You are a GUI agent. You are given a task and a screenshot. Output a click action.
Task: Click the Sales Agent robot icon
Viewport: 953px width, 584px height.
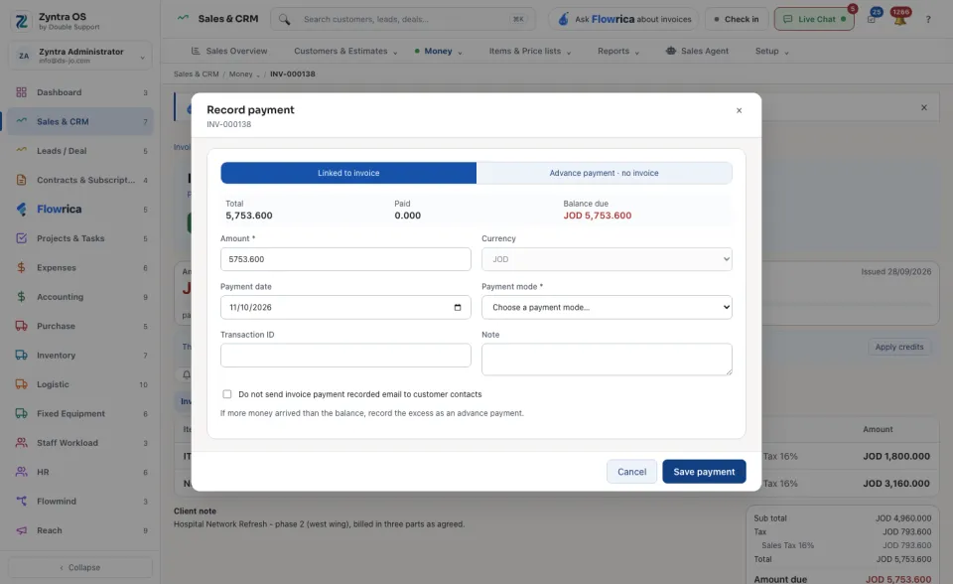[671, 51]
